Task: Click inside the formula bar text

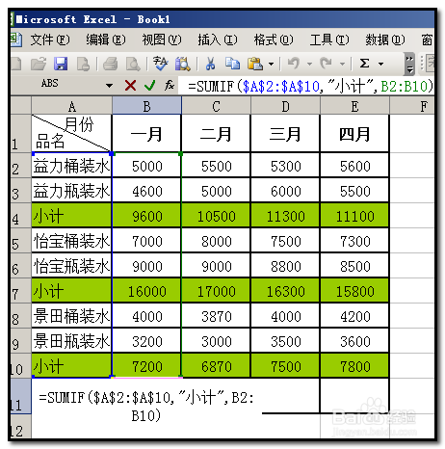Action: pos(310,86)
